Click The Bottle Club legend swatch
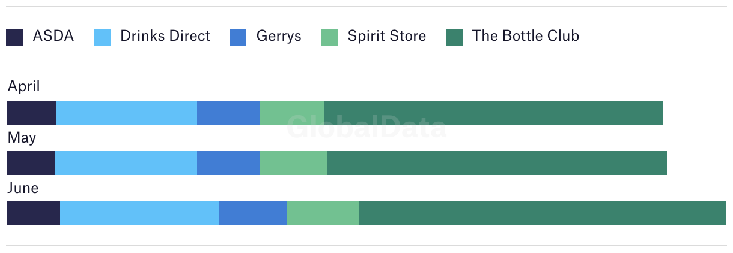This screenshot has width=733, height=253. 454,37
